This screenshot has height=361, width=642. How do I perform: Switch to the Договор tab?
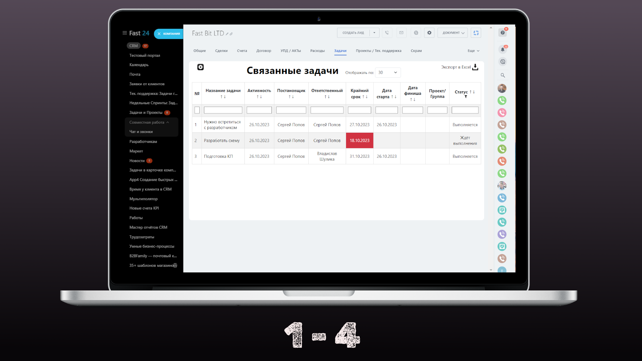(x=264, y=51)
